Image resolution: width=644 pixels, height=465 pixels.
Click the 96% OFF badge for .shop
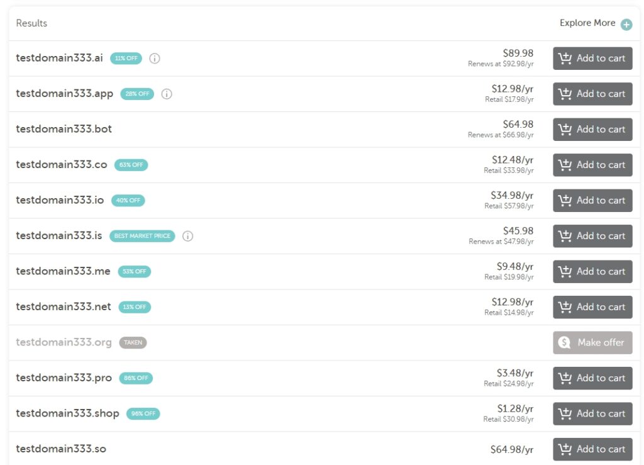[143, 413]
